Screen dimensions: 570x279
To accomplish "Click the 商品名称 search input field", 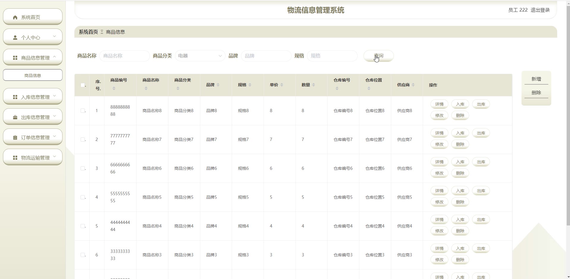I will [x=124, y=56].
